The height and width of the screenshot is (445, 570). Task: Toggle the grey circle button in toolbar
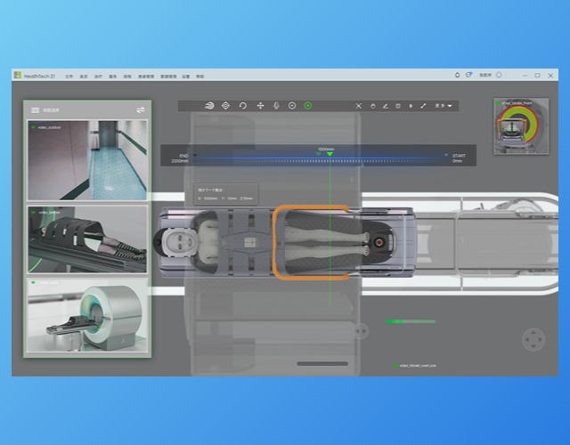(291, 106)
